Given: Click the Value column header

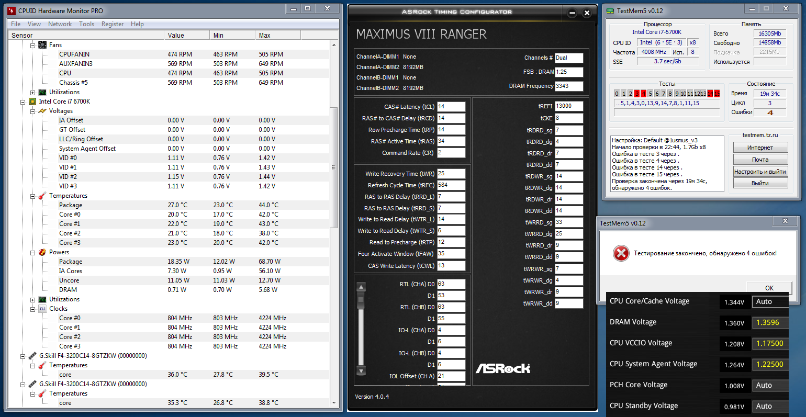Looking at the screenshot, I should click(x=187, y=36).
